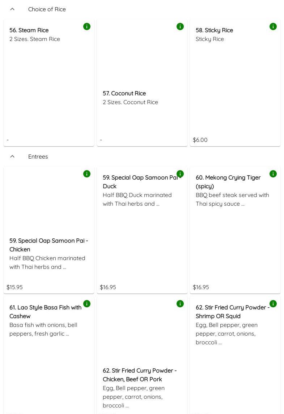The width and height of the screenshot is (284, 414).
Task: Click the $6.00 Sticky Rice price
Action: click(x=200, y=140)
